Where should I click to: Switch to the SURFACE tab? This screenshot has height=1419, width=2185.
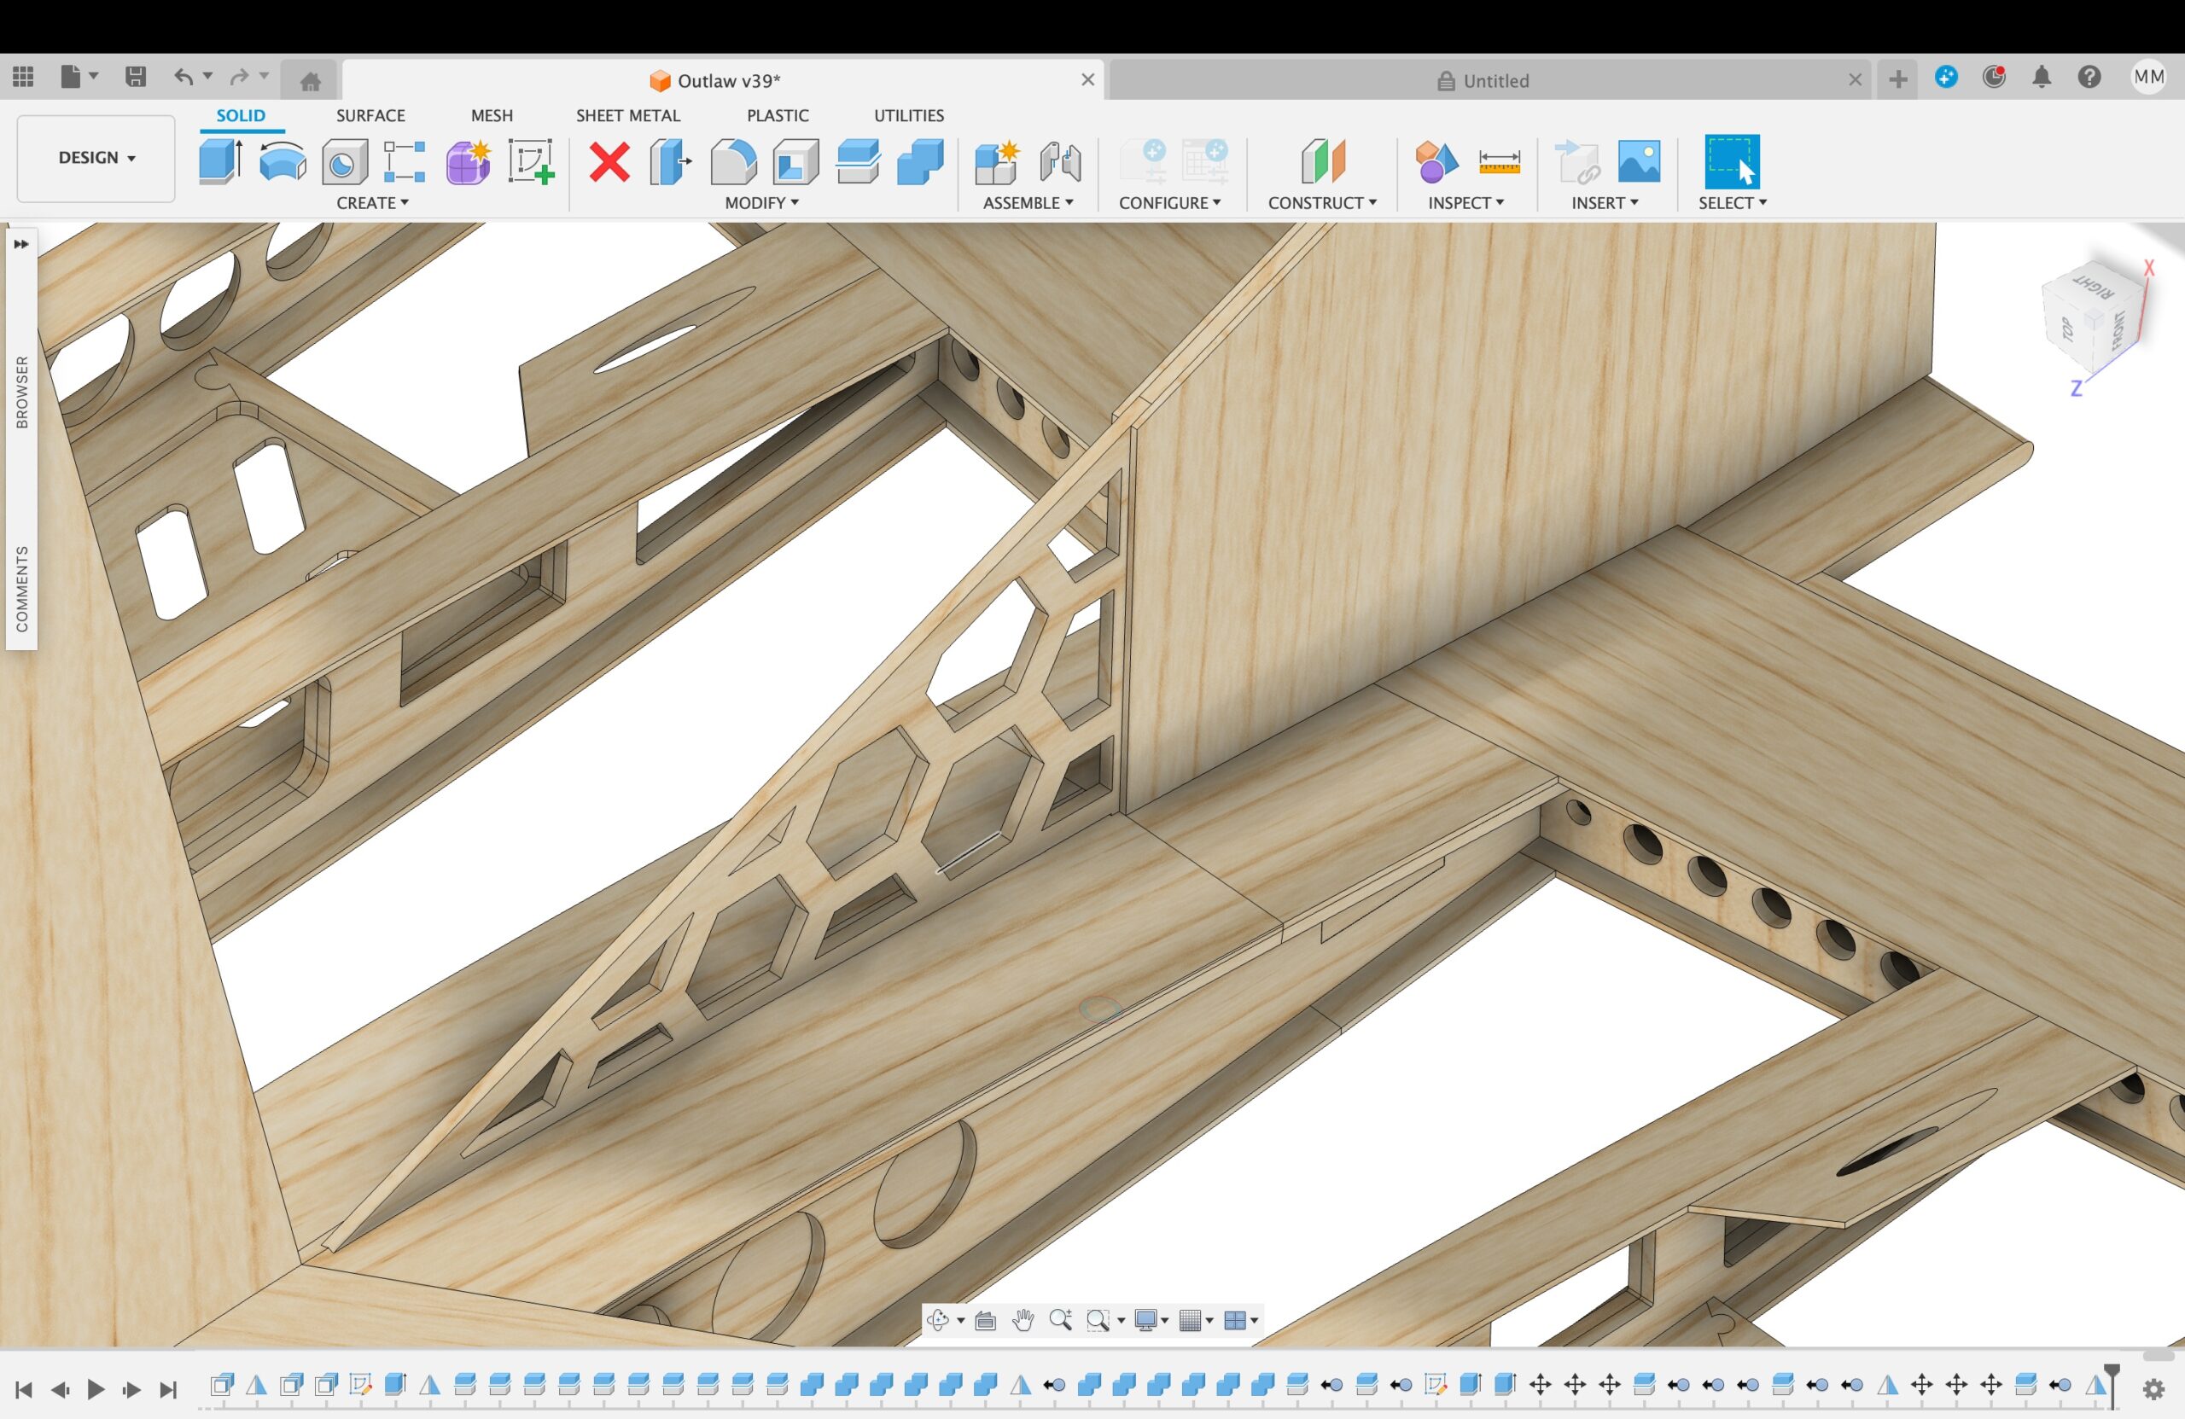click(x=370, y=116)
